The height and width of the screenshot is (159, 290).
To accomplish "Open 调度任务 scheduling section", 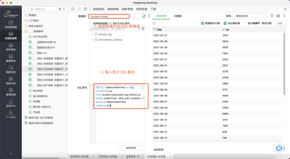I will coord(11,69).
